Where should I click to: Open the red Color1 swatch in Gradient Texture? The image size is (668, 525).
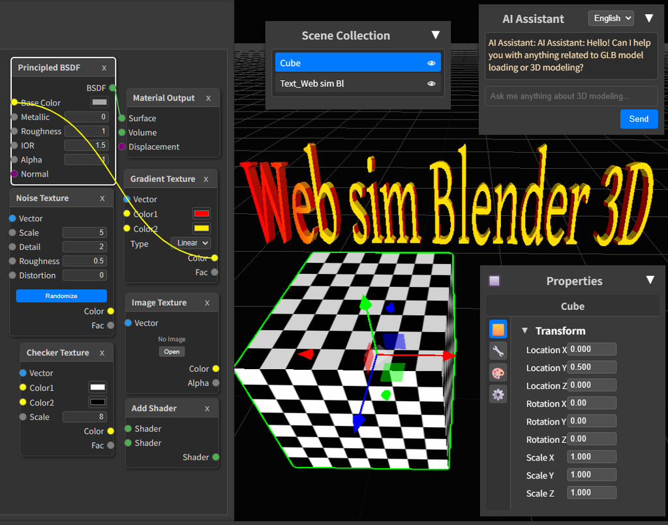point(201,214)
